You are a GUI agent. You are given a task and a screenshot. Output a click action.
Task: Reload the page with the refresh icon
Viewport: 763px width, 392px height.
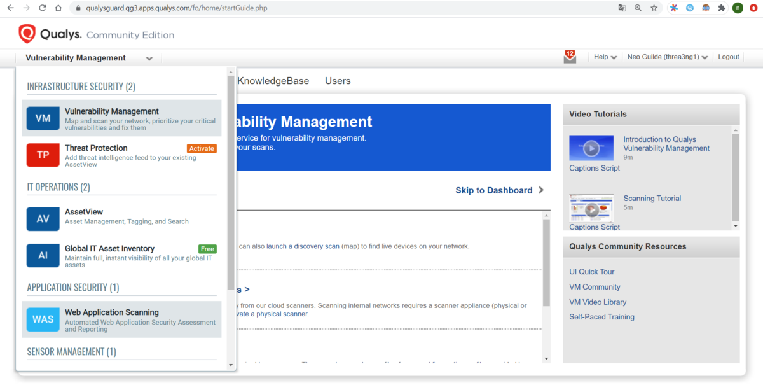tap(43, 8)
